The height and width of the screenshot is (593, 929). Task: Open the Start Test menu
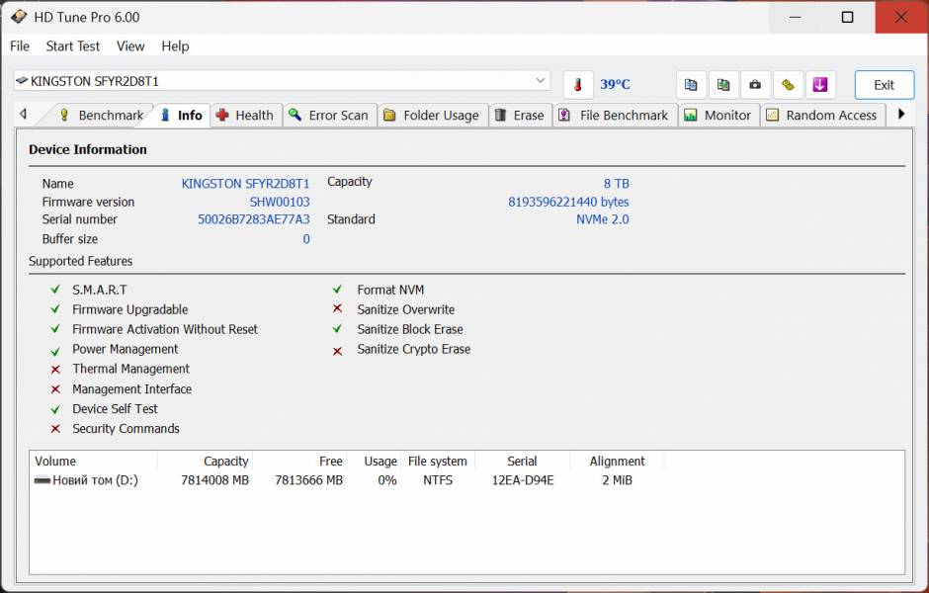pyautogui.click(x=73, y=46)
